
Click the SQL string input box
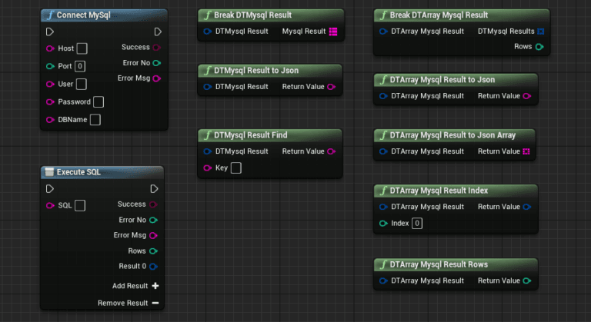pos(80,205)
